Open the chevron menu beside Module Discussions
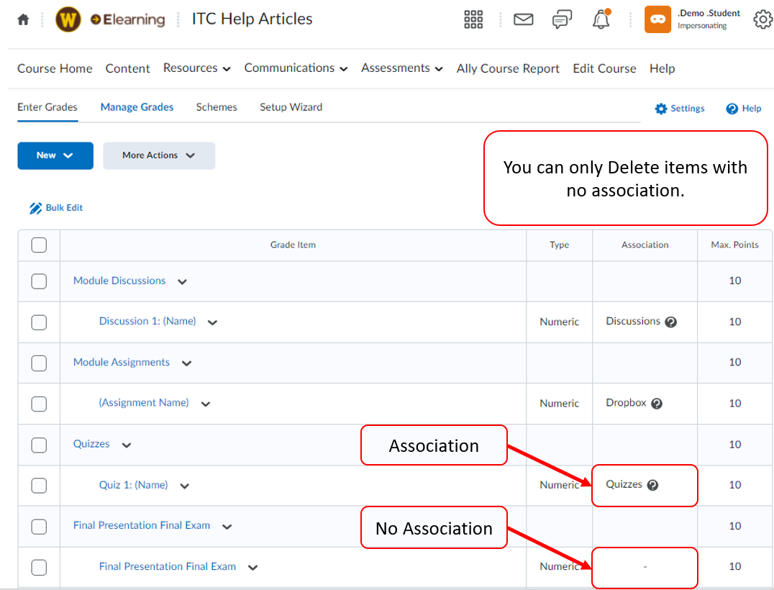774x590 pixels. pyautogui.click(x=182, y=282)
